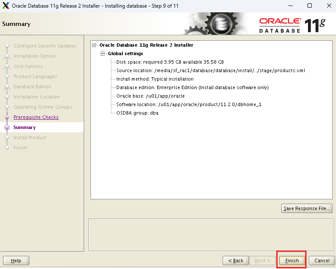The image size is (336, 269).
Task: Click the empty message box below the summary
Action: (211, 235)
